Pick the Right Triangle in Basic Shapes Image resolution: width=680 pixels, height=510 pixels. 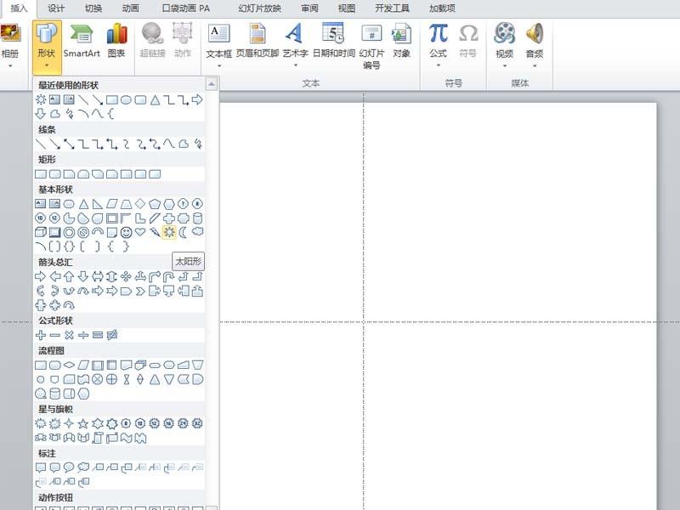point(98,204)
